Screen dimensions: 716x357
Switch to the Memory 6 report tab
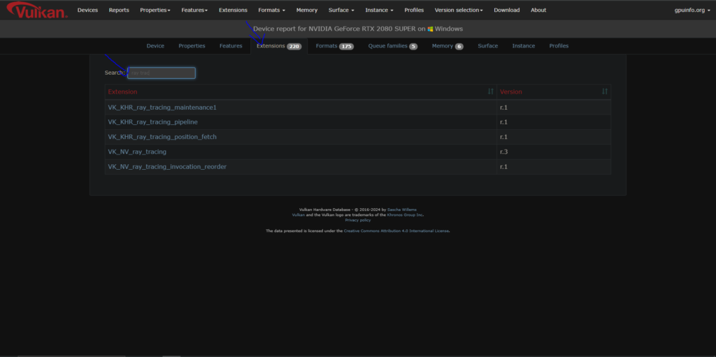point(447,46)
